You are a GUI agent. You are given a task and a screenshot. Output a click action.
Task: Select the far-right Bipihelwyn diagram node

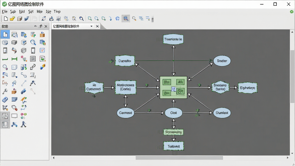(247, 88)
